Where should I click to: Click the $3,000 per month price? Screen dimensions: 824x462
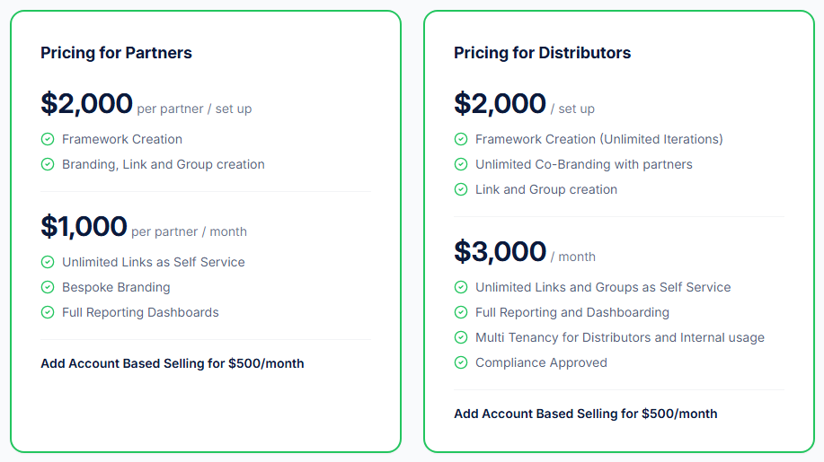(x=501, y=252)
